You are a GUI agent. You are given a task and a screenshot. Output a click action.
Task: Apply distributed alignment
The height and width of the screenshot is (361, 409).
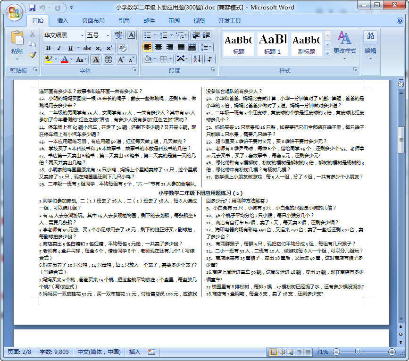click(192, 47)
